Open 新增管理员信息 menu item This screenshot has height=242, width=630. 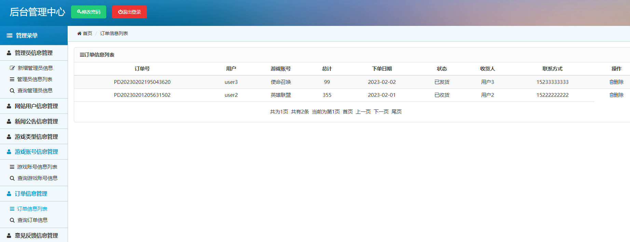(x=35, y=68)
